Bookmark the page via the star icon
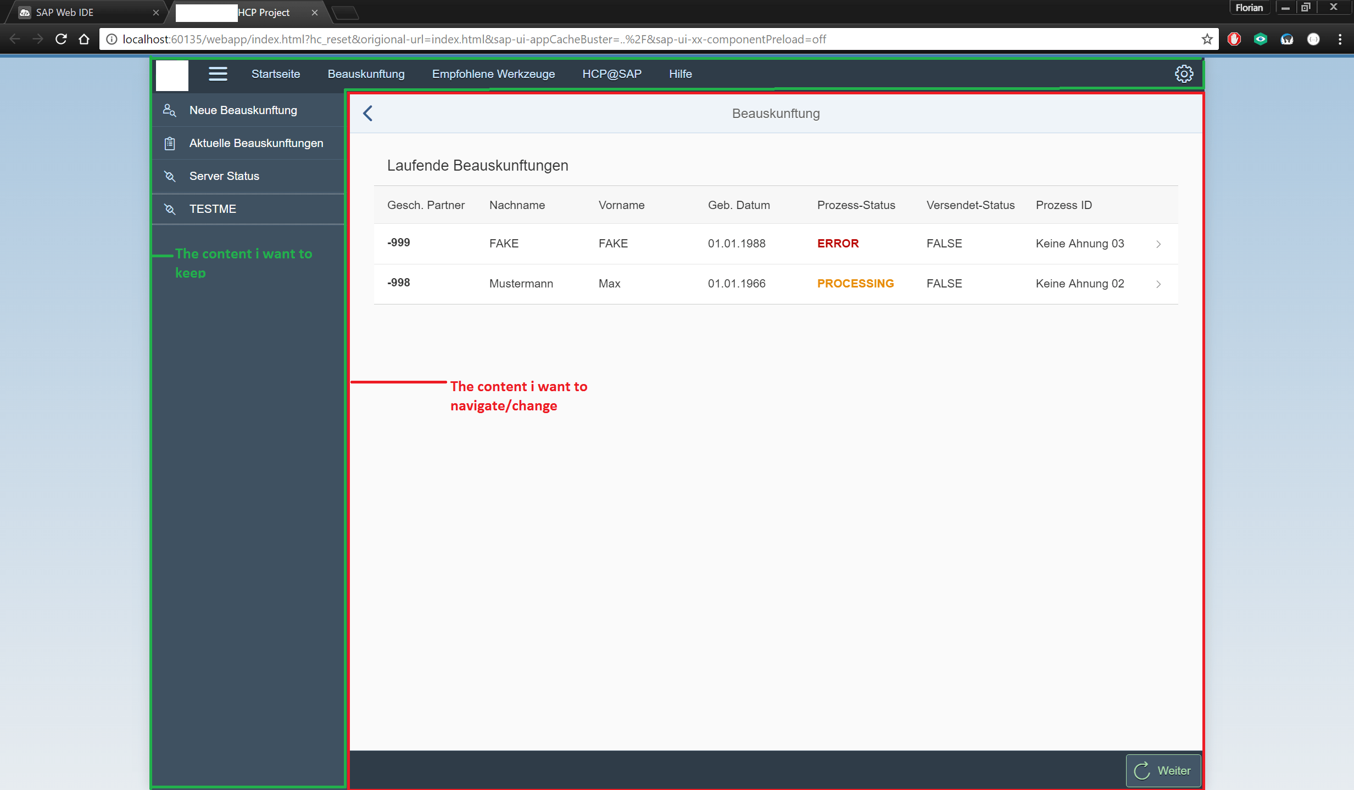The width and height of the screenshot is (1354, 790). point(1206,39)
